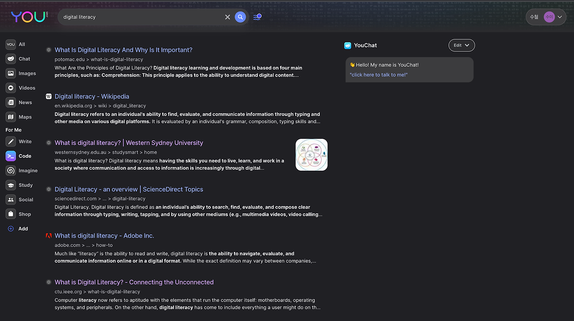Switch to Images results
574x321 pixels.
pos(21,73)
